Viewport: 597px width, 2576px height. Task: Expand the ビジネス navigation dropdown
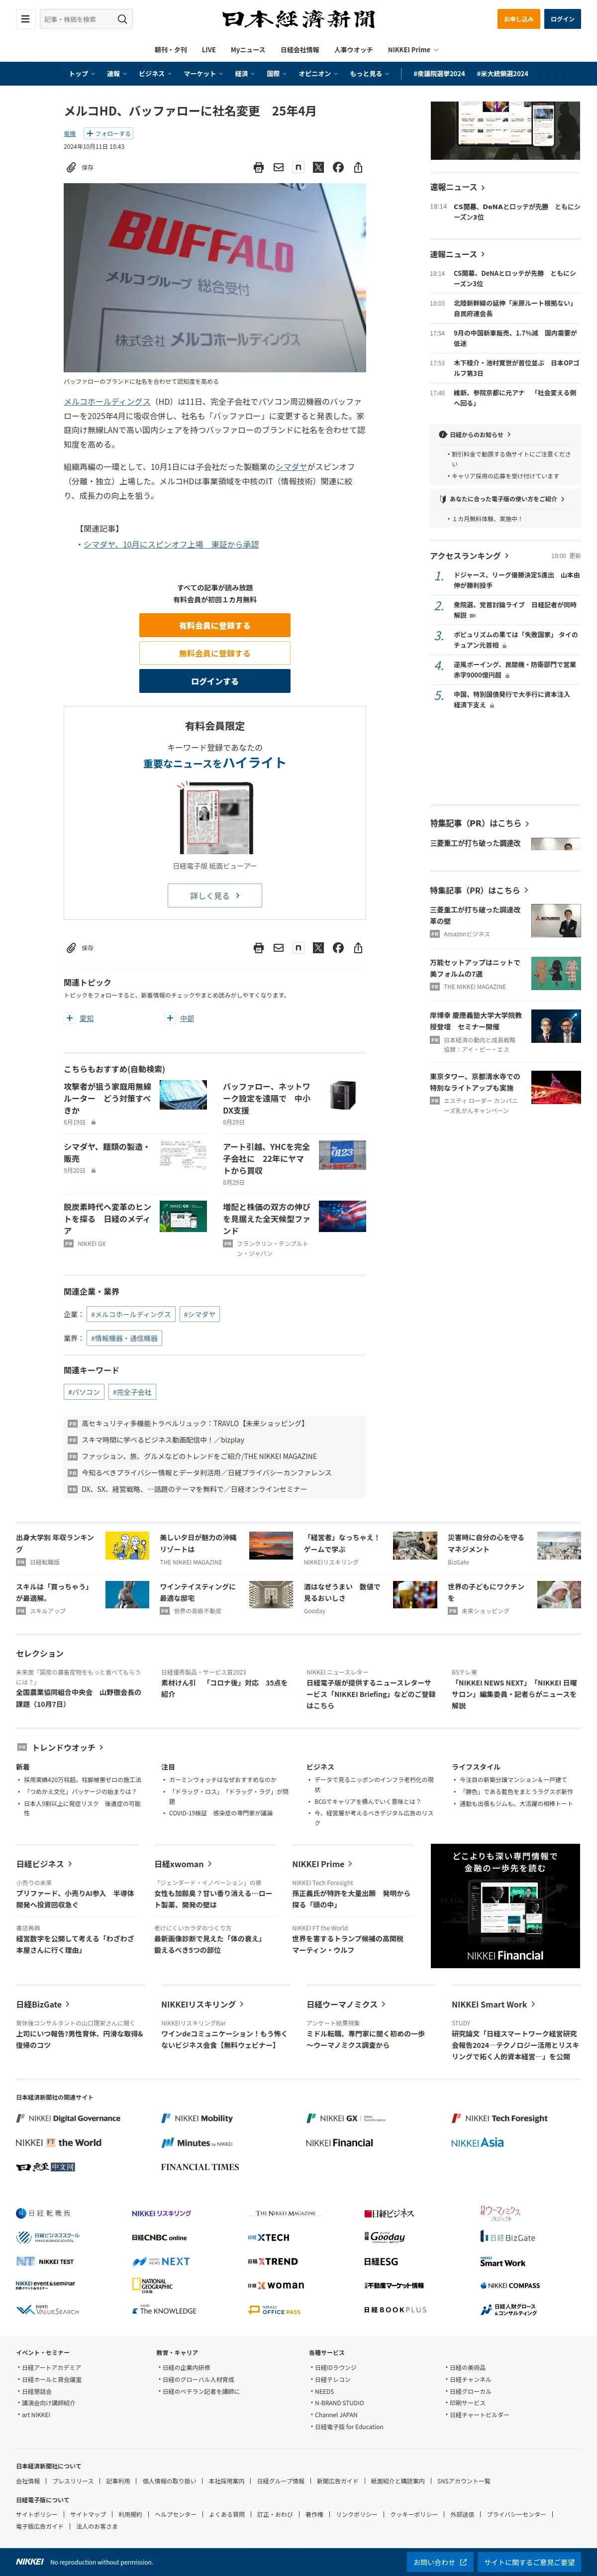point(154,74)
